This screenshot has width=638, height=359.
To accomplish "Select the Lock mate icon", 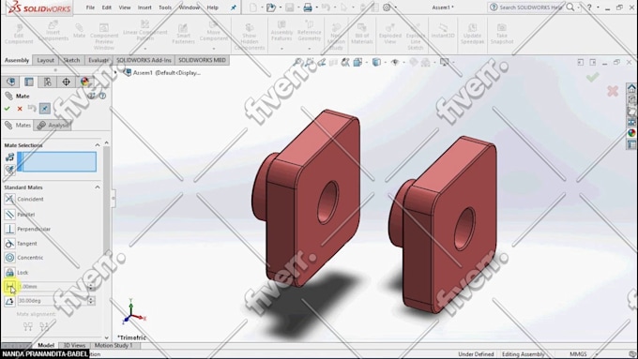I will 9,272.
